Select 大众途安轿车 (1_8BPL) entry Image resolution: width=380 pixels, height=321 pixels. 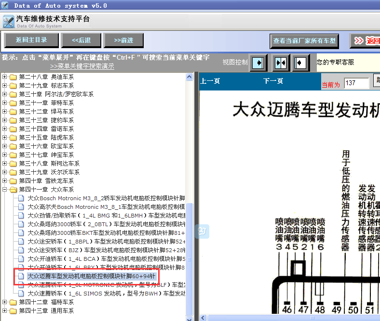click(x=106, y=242)
